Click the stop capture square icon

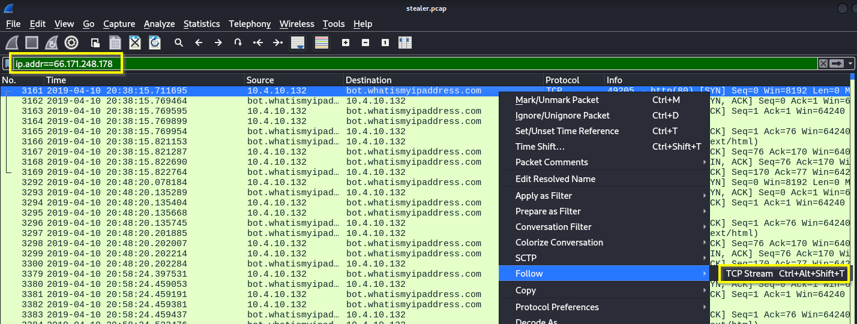pyautogui.click(x=32, y=43)
